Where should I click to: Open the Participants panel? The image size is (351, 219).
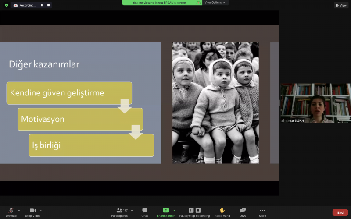coord(119,211)
